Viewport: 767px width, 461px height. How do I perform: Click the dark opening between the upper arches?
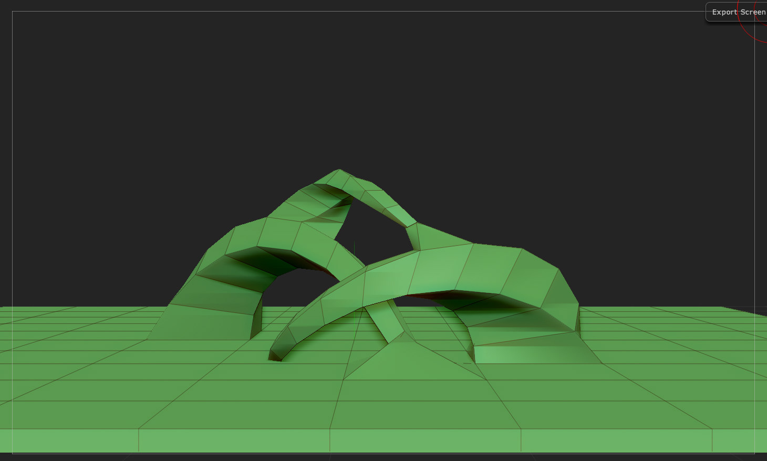pos(378,231)
